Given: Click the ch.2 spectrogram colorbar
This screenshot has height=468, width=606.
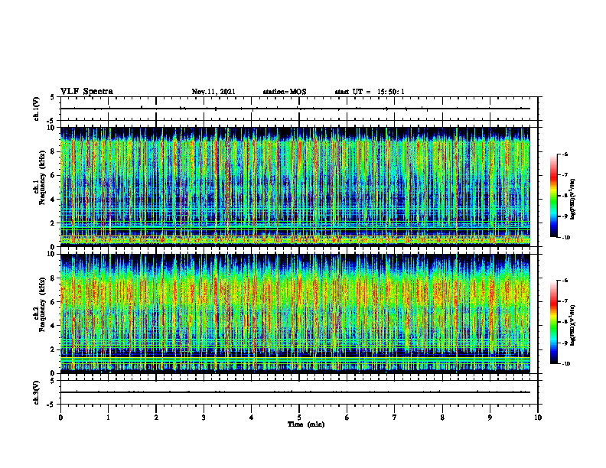Looking at the screenshot, I should [553, 322].
